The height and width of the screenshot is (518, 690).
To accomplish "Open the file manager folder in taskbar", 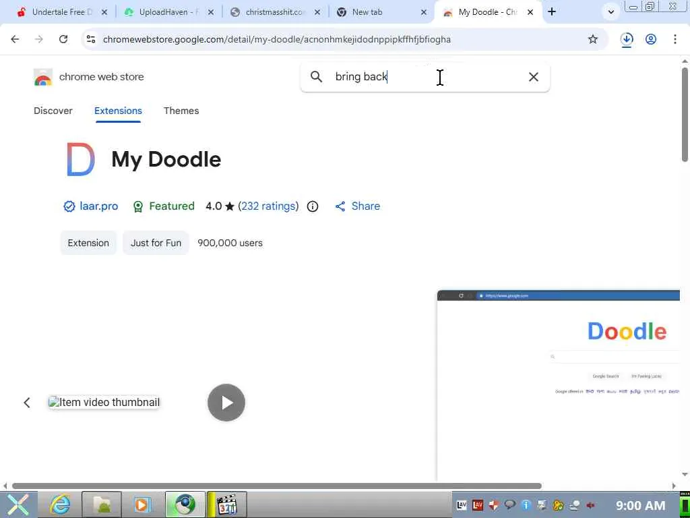I will 102,505.
